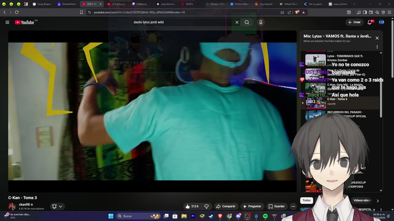The height and width of the screenshot is (221, 394).
Task: Open the Mix playlist three-dot options
Action: (377, 47)
